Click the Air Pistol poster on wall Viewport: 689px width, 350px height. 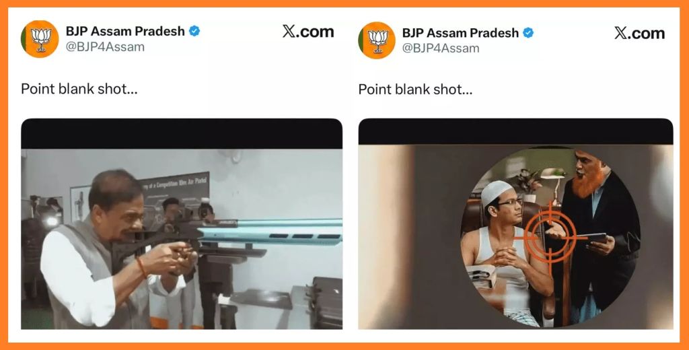point(176,190)
